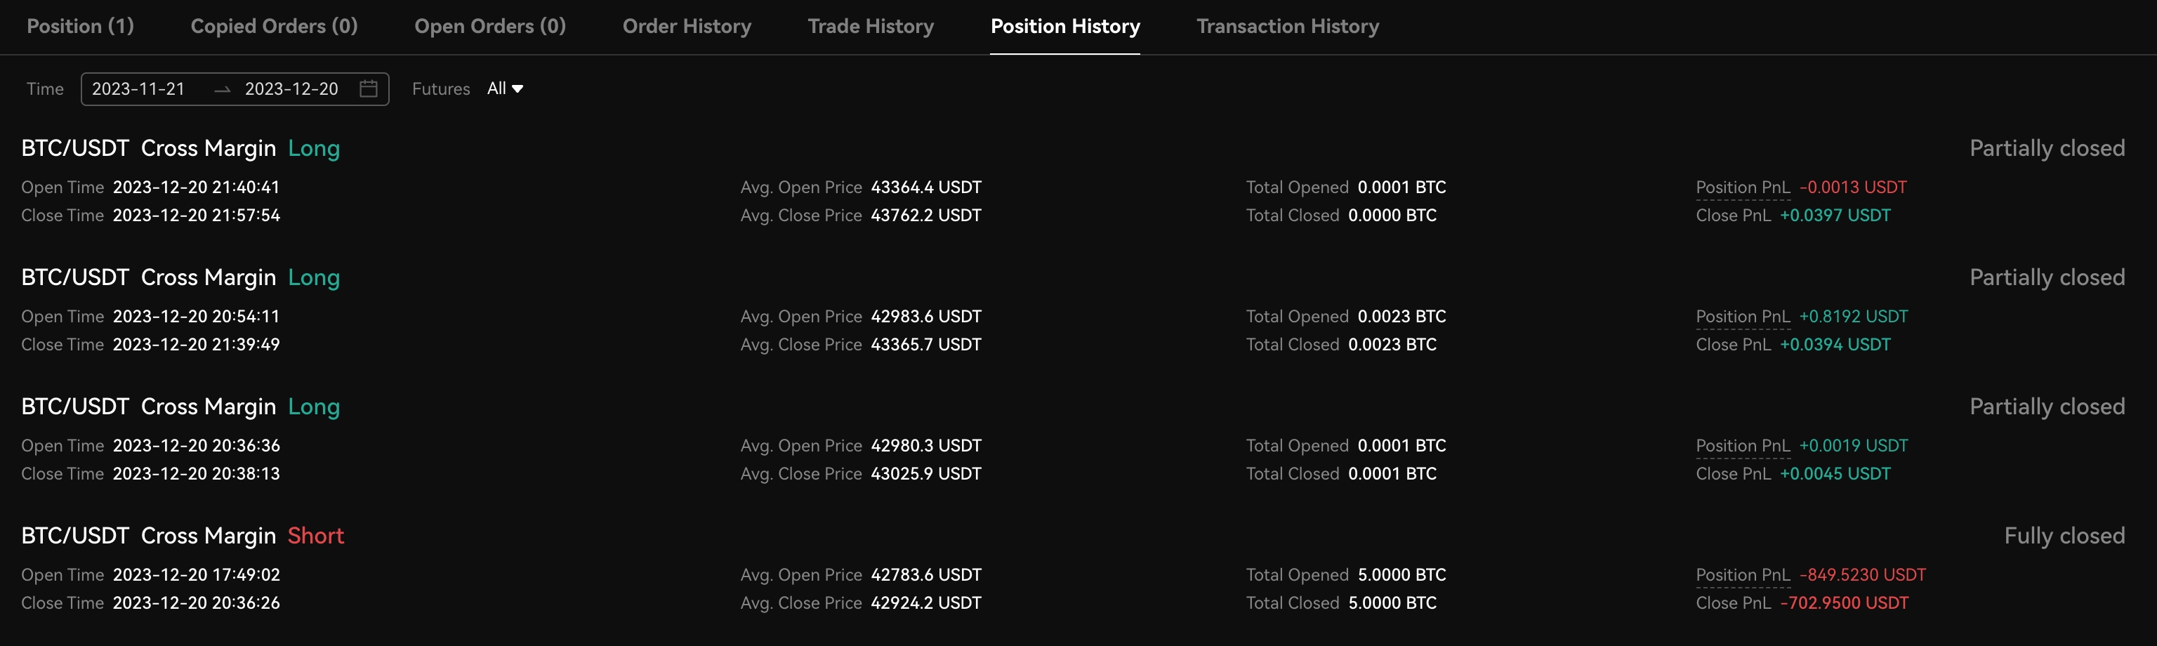Open the Copied Orders (0) tab
Screen dimensions: 2157x646
coord(274,26)
